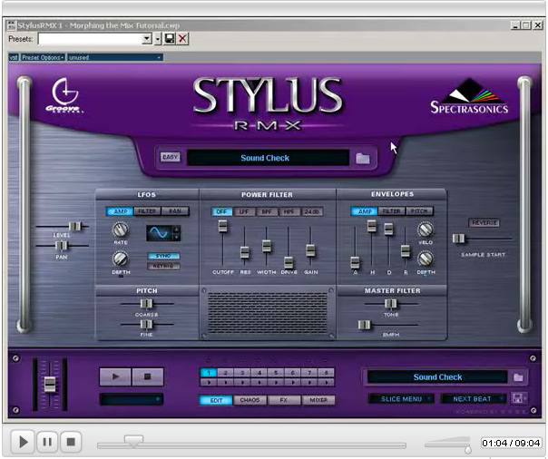
Task: Click the LFO sine waveform display
Action: point(160,233)
